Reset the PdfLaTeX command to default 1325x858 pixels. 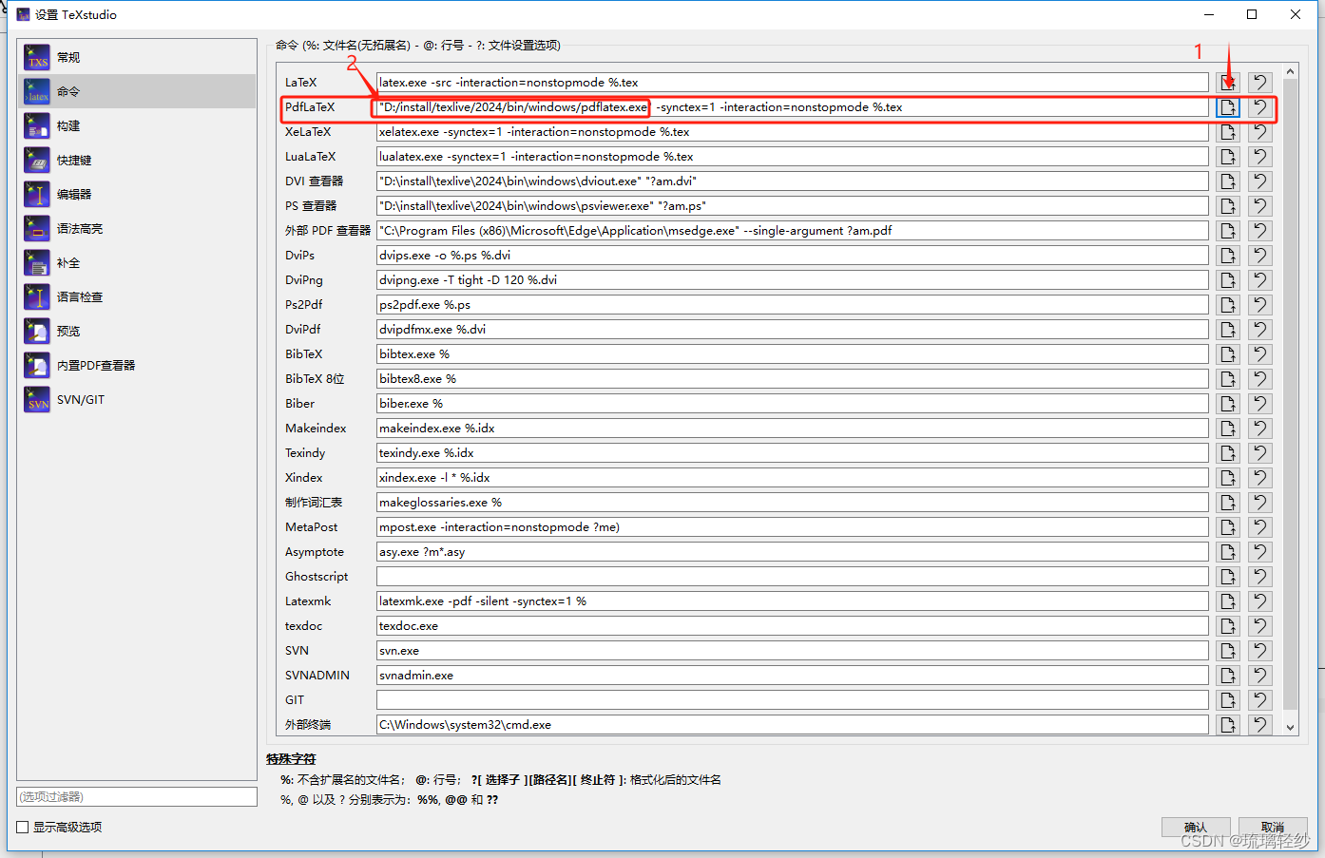pyautogui.click(x=1260, y=107)
